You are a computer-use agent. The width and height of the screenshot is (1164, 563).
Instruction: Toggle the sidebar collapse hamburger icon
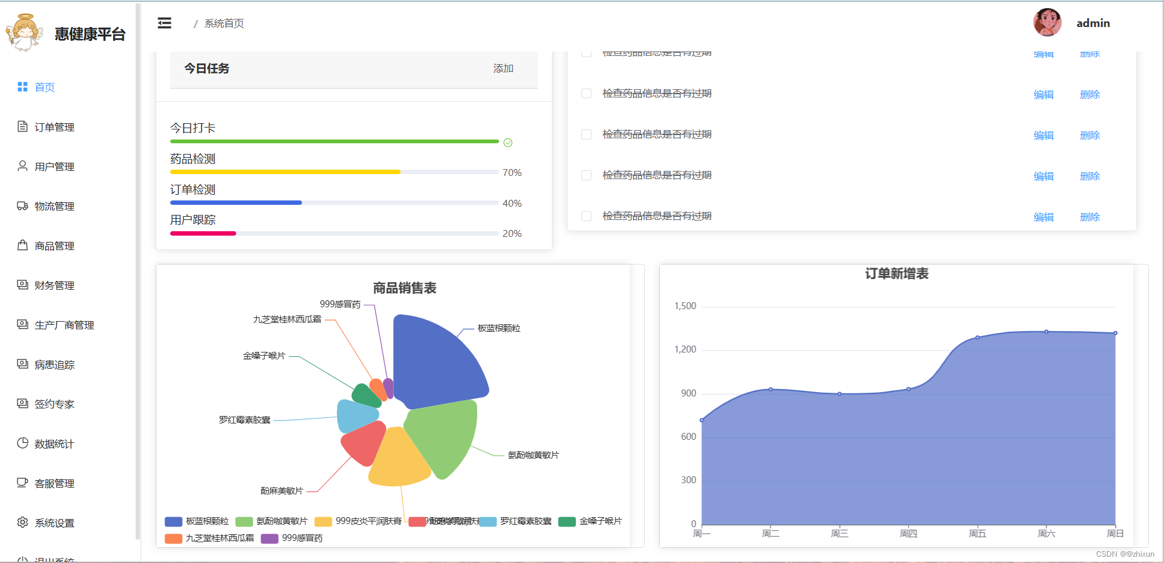(164, 23)
